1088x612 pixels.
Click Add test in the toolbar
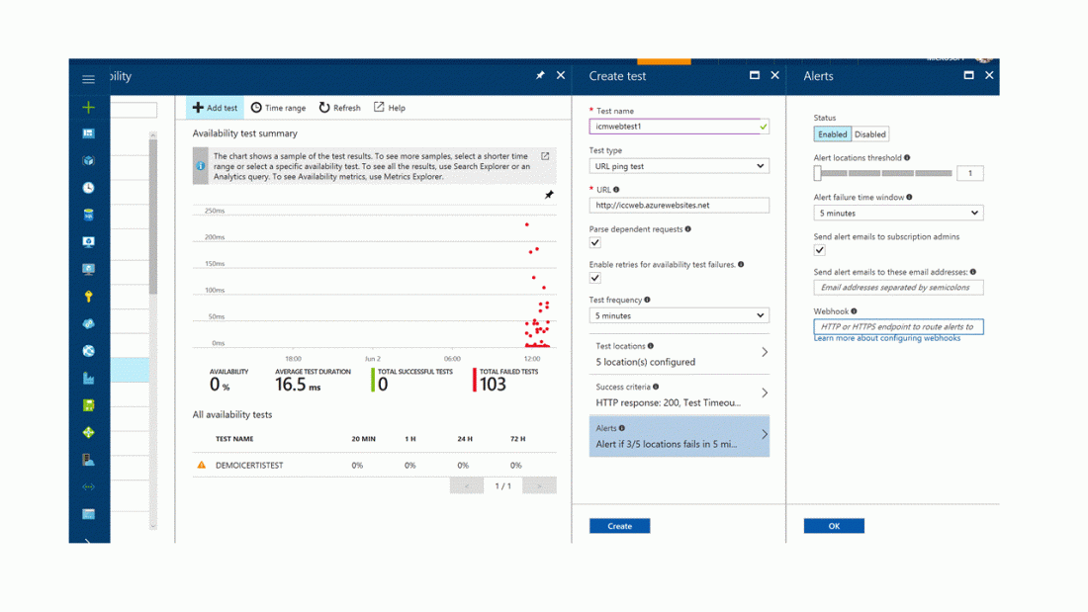[x=215, y=108]
